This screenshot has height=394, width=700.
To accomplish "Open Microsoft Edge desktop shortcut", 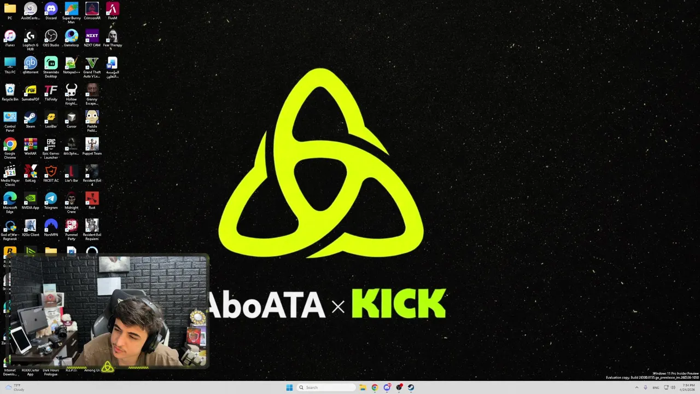I will coord(10,202).
